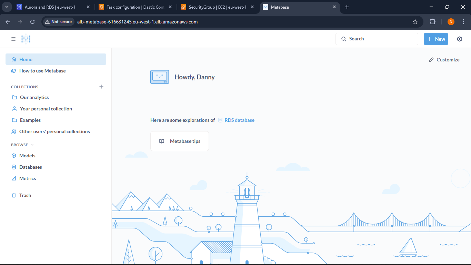Bookmark this page with star icon
Viewport: 471px width, 265px height.
pos(415,22)
